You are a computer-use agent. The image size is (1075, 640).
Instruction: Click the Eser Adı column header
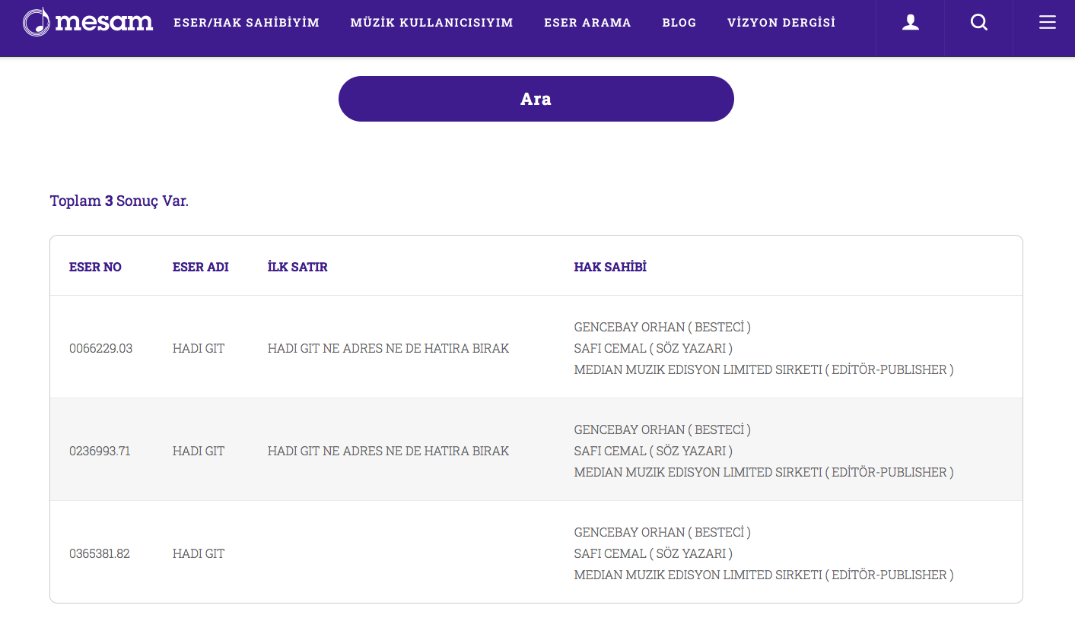pos(200,267)
